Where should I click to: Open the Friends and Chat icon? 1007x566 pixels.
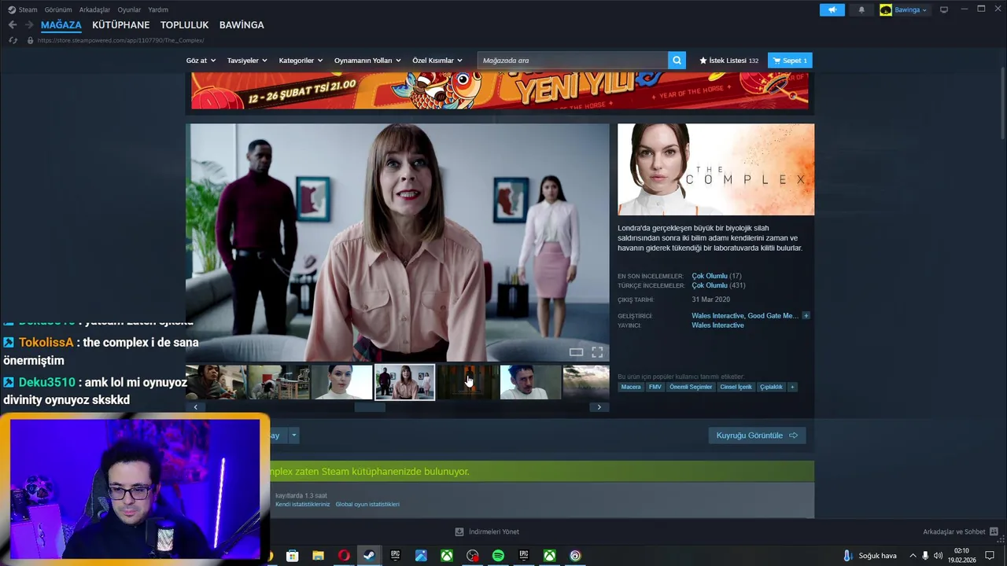point(994,531)
